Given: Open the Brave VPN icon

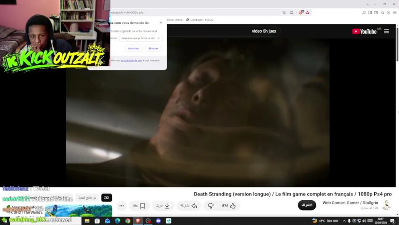Looking at the screenshot, I should 389,12.
